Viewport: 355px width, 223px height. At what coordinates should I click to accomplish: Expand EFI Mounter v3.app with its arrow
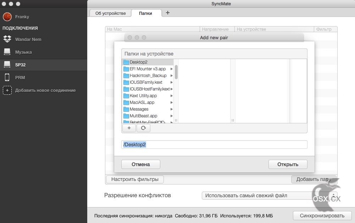172,69
